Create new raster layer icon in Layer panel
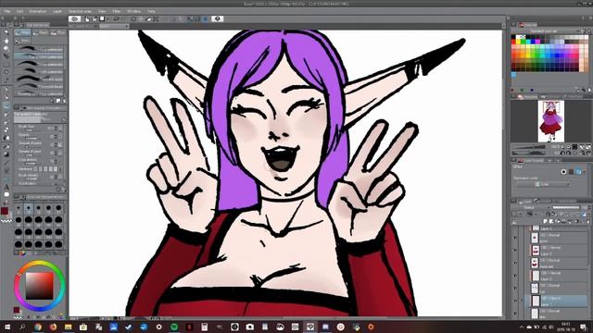 pos(546,221)
